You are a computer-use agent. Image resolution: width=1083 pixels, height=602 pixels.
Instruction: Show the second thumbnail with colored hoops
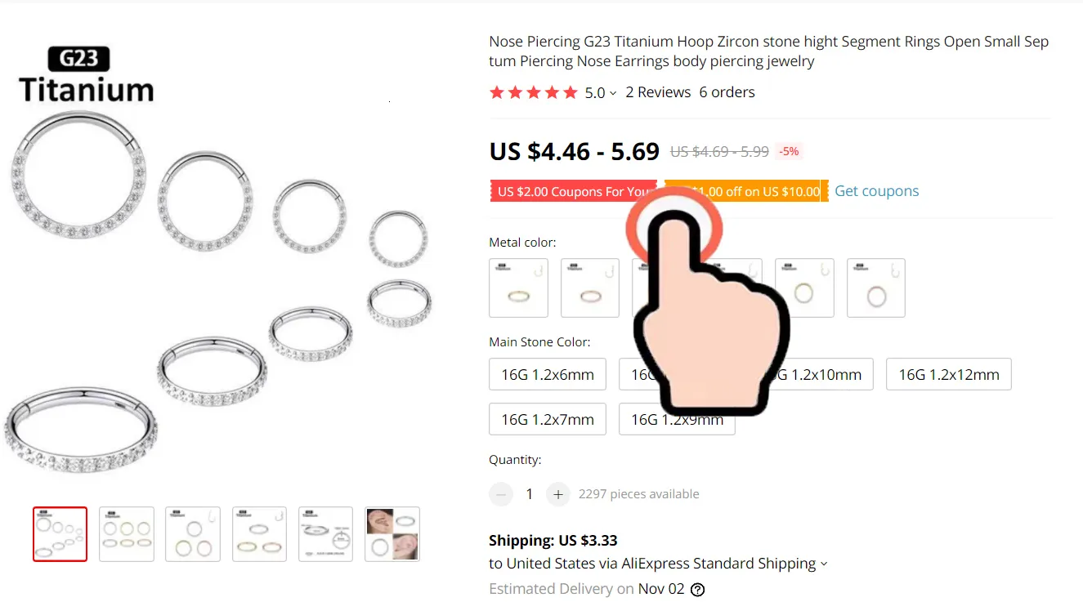point(127,534)
